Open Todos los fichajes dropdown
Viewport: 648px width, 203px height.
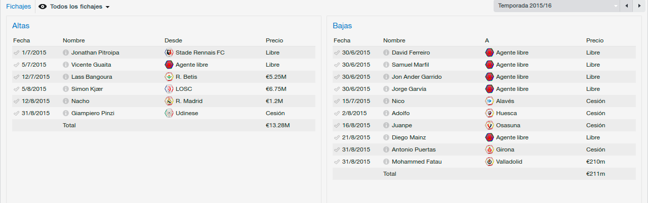tap(79, 7)
